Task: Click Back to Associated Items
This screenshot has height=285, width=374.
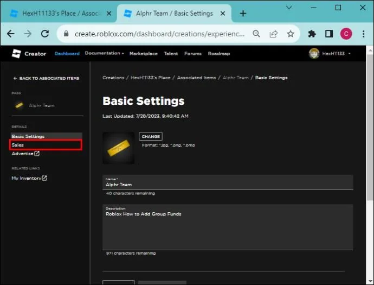Action: tap(46, 78)
